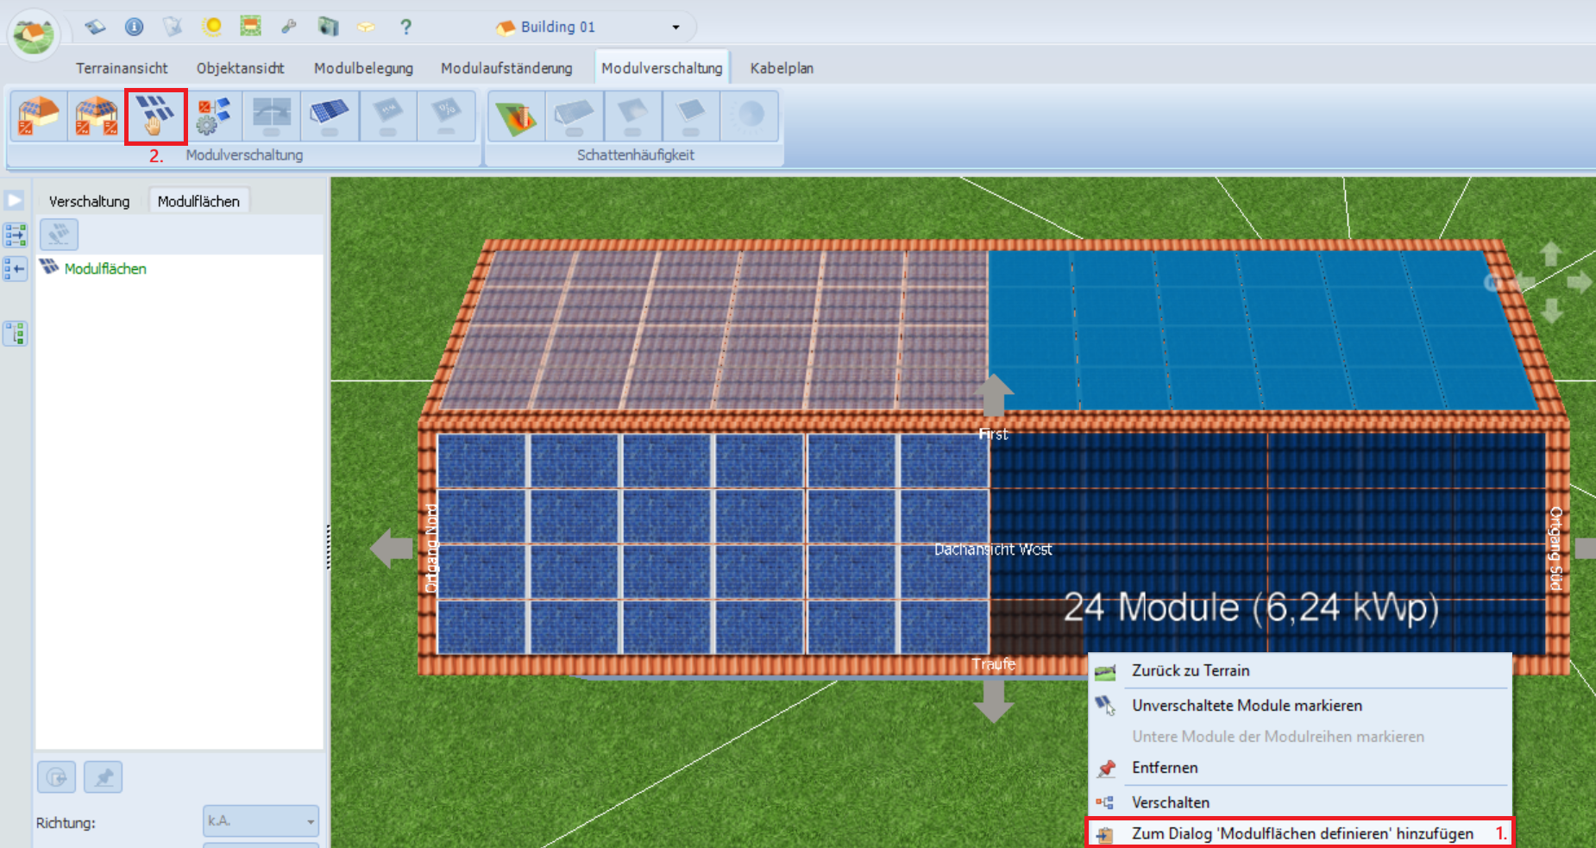Viewport: 1596px width, 848px height.
Task: Open the camera screenshot tool
Action: coord(328,27)
